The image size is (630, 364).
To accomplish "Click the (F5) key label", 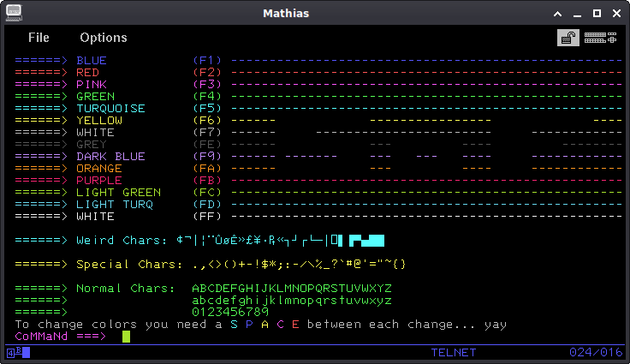I will [x=207, y=109].
